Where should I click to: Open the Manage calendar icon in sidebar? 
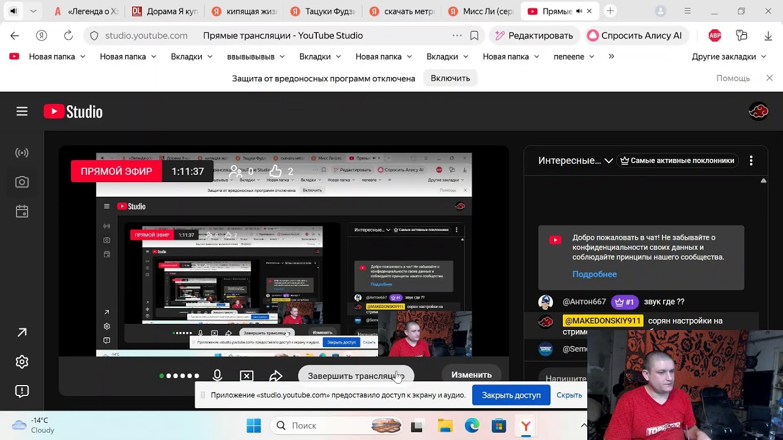22,211
